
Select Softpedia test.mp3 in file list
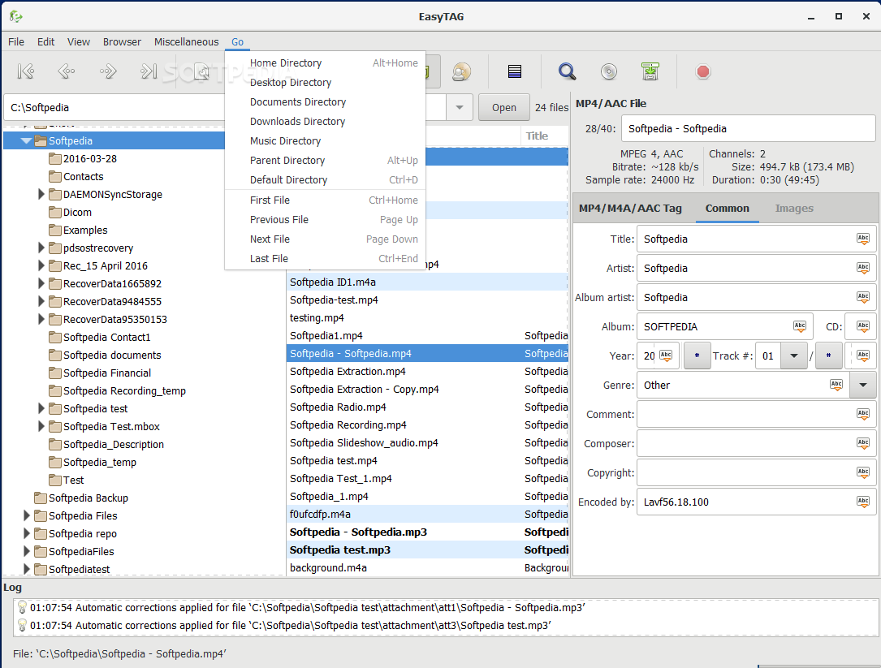[x=428, y=549]
